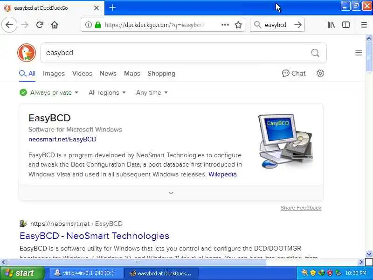
Task: Click the vertical scrollbar up arrow
Action: click(x=369, y=38)
